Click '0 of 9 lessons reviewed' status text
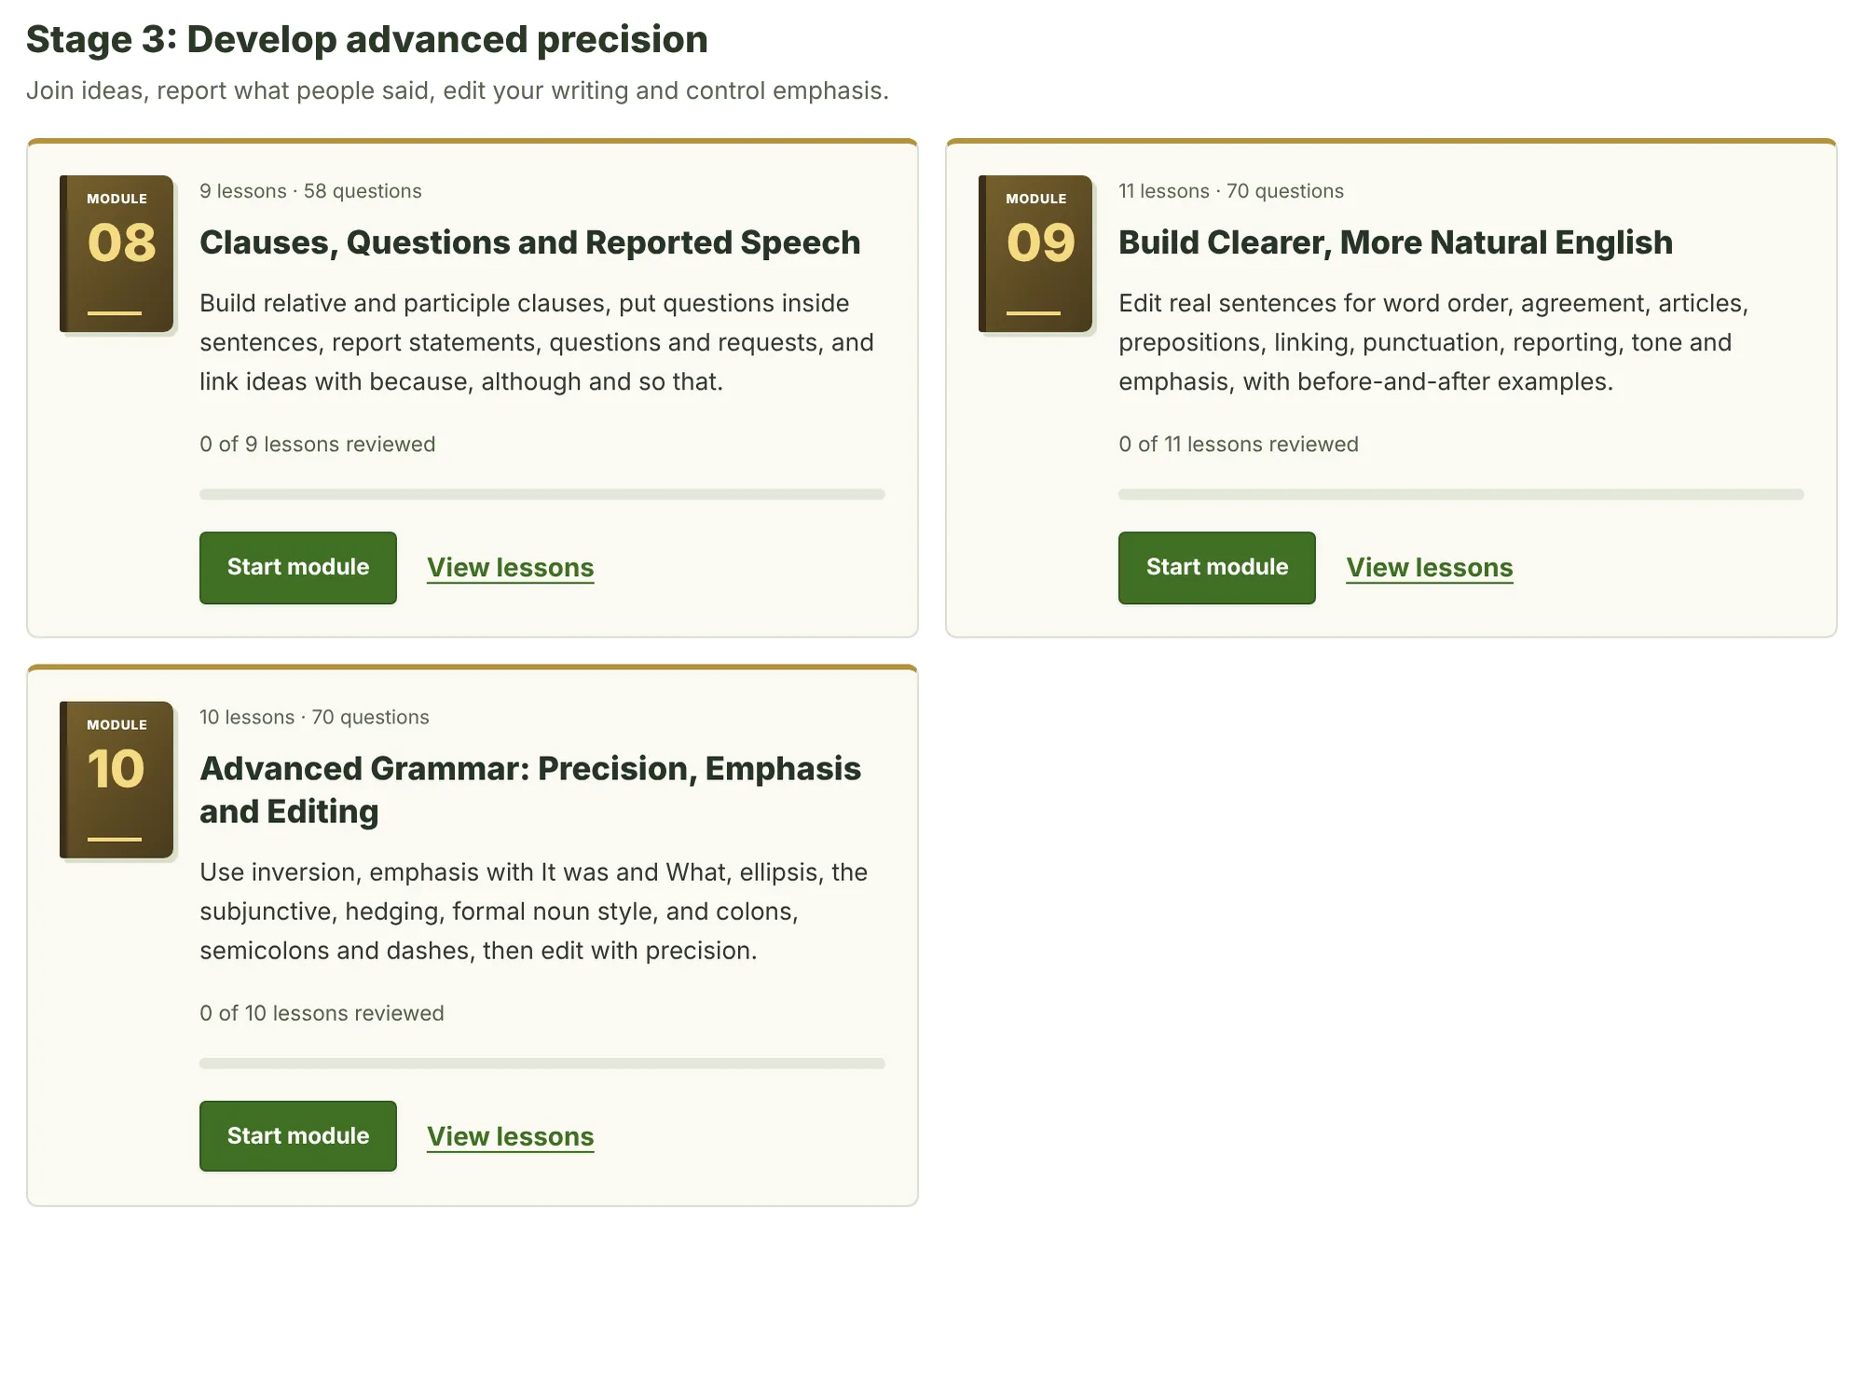The height and width of the screenshot is (1388, 1864). click(x=318, y=444)
